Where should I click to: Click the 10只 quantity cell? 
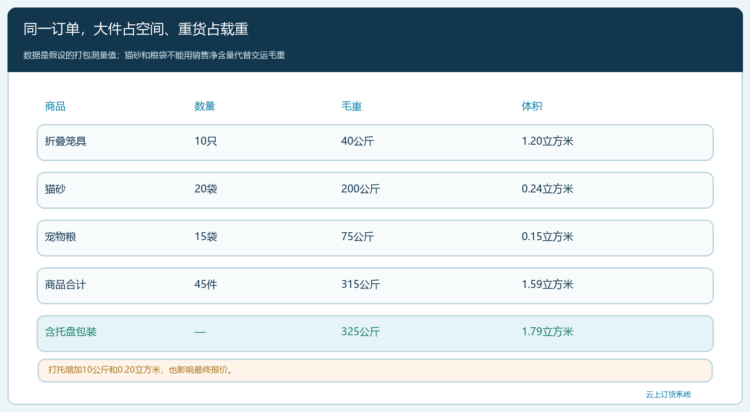[x=206, y=141]
